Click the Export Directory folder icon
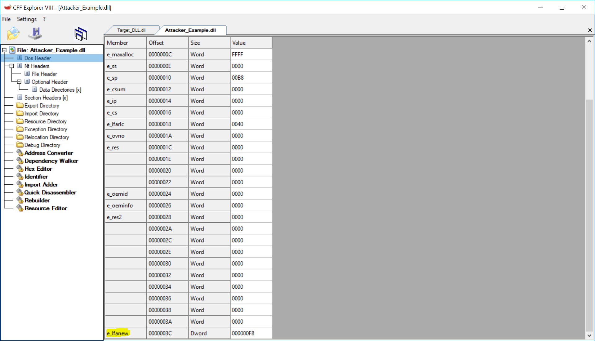Viewport: 595px width, 341px height. click(20, 105)
